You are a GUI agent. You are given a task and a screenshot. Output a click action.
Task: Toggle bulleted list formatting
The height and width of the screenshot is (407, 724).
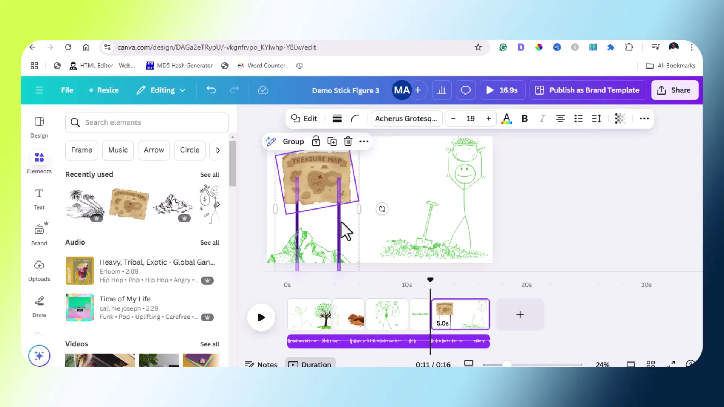coord(578,119)
